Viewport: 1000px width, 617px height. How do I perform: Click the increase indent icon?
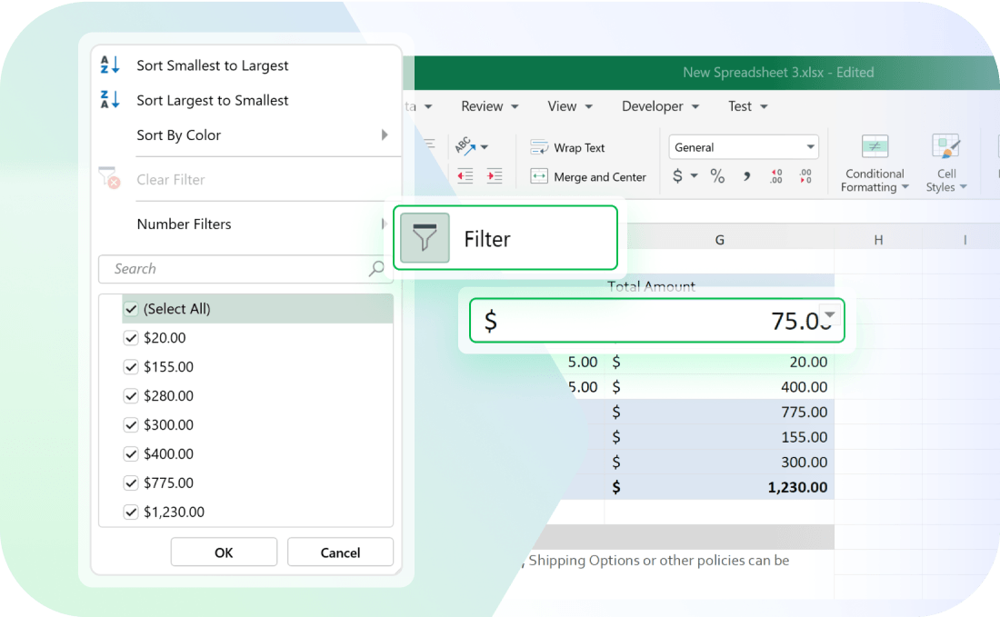[x=495, y=176]
